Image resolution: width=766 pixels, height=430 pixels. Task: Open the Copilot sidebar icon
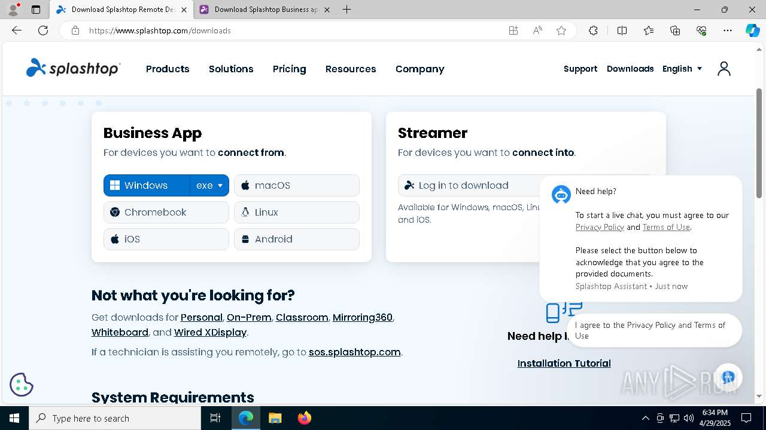[752, 30]
